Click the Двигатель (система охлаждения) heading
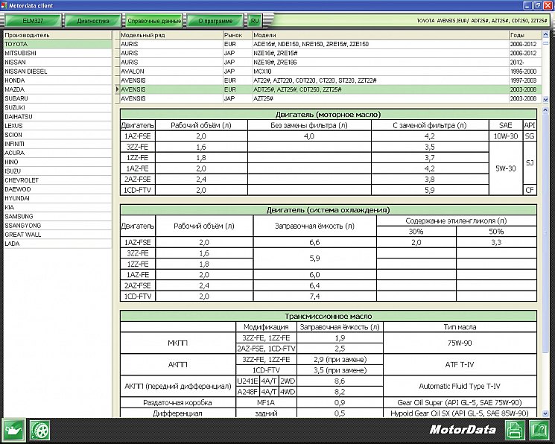Screen dimensions: 555x444 [x=328, y=210]
